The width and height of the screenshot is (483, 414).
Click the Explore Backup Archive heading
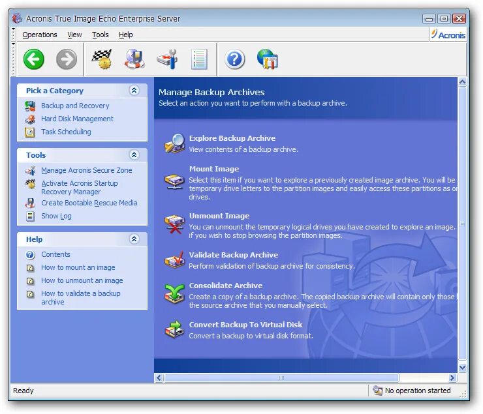232,138
